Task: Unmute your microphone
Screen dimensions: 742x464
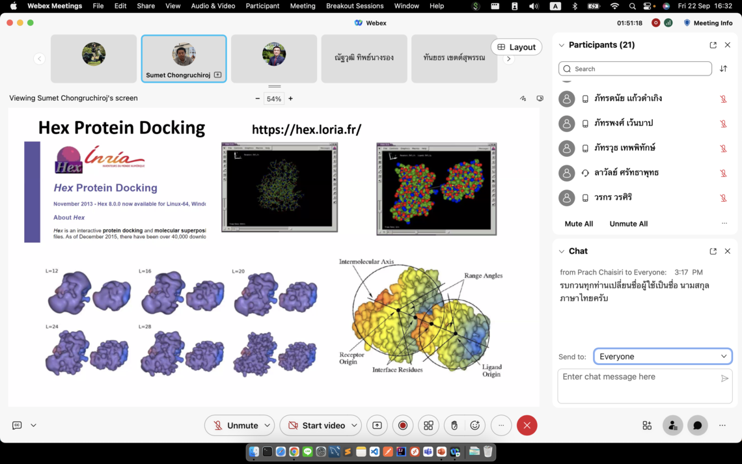Action: [x=234, y=426]
